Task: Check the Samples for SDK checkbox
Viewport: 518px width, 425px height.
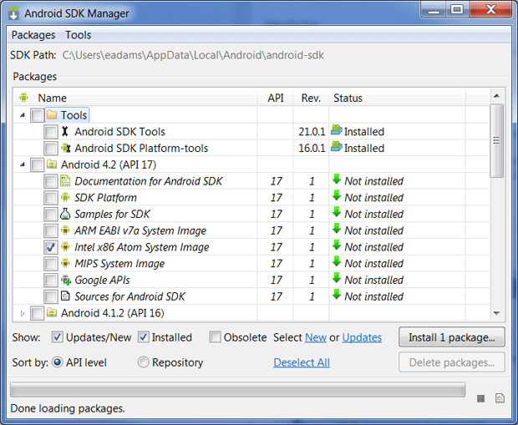Action: click(50, 215)
